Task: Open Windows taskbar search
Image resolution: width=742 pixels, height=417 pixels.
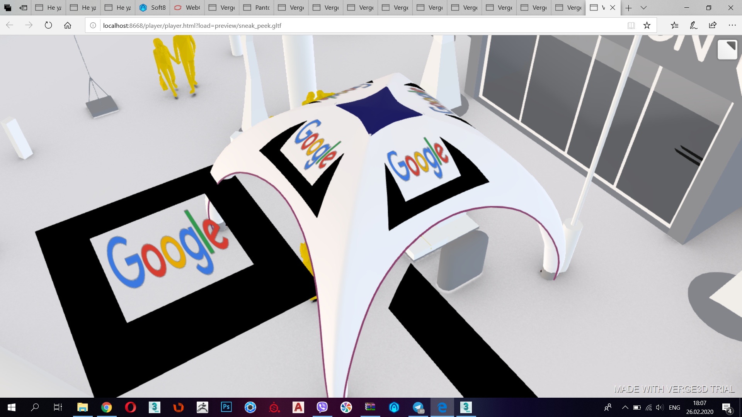Action: click(x=35, y=407)
